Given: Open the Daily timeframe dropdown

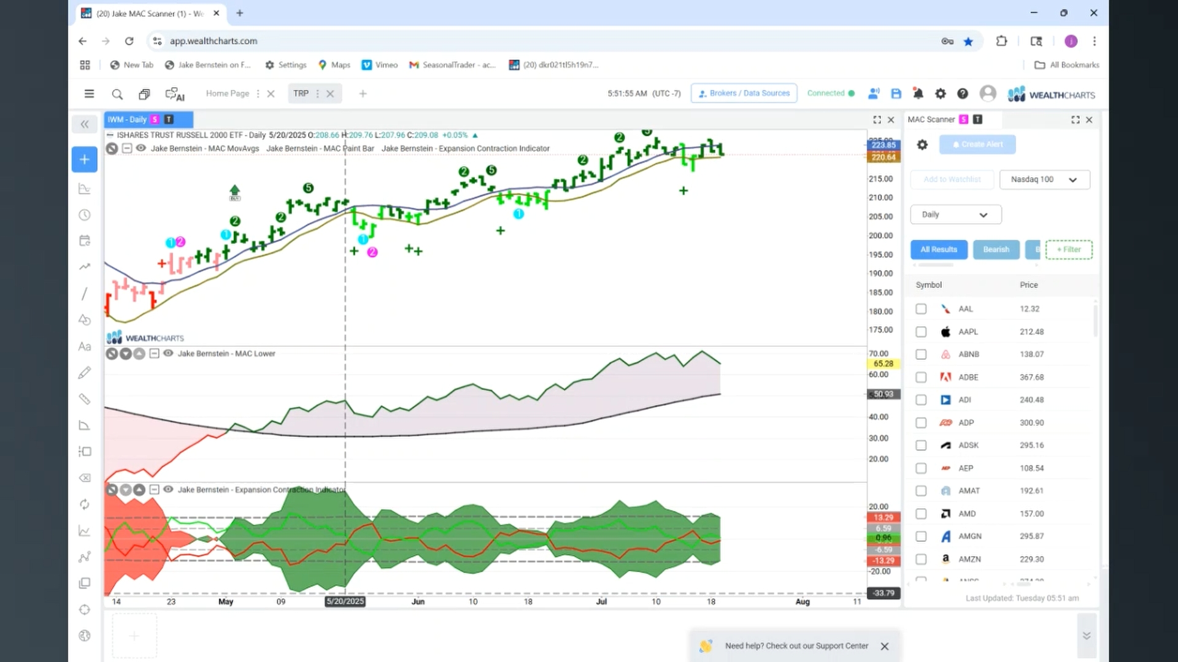Looking at the screenshot, I should 955,215.
